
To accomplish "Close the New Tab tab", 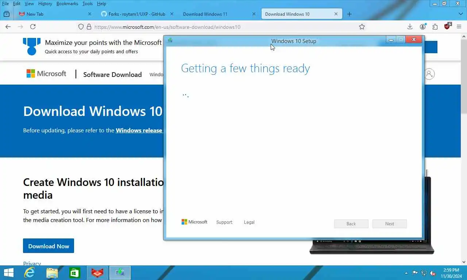I will pyautogui.click(x=90, y=14).
